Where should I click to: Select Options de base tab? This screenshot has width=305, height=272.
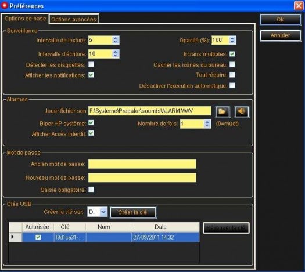coord(26,19)
